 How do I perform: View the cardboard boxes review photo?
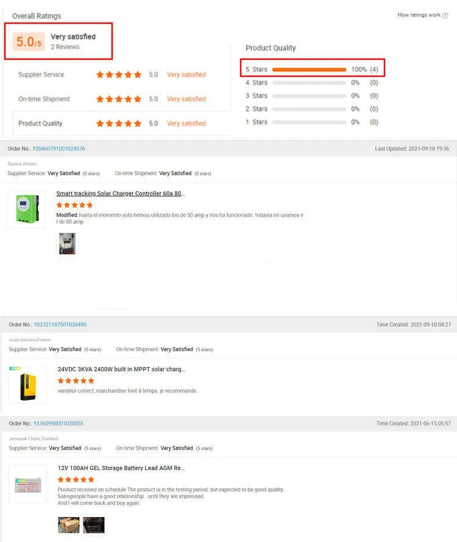click(x=69, y=525)
